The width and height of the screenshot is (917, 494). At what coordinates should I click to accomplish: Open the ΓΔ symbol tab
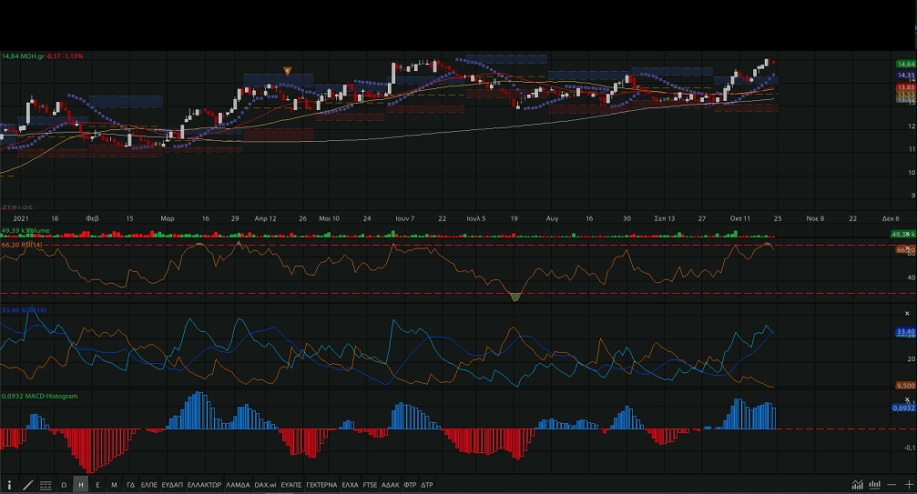[x=130, y=485]
